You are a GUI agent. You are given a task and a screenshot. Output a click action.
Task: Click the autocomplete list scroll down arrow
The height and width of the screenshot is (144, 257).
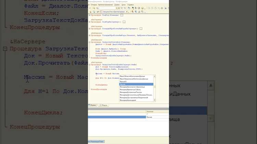(155, 100)
